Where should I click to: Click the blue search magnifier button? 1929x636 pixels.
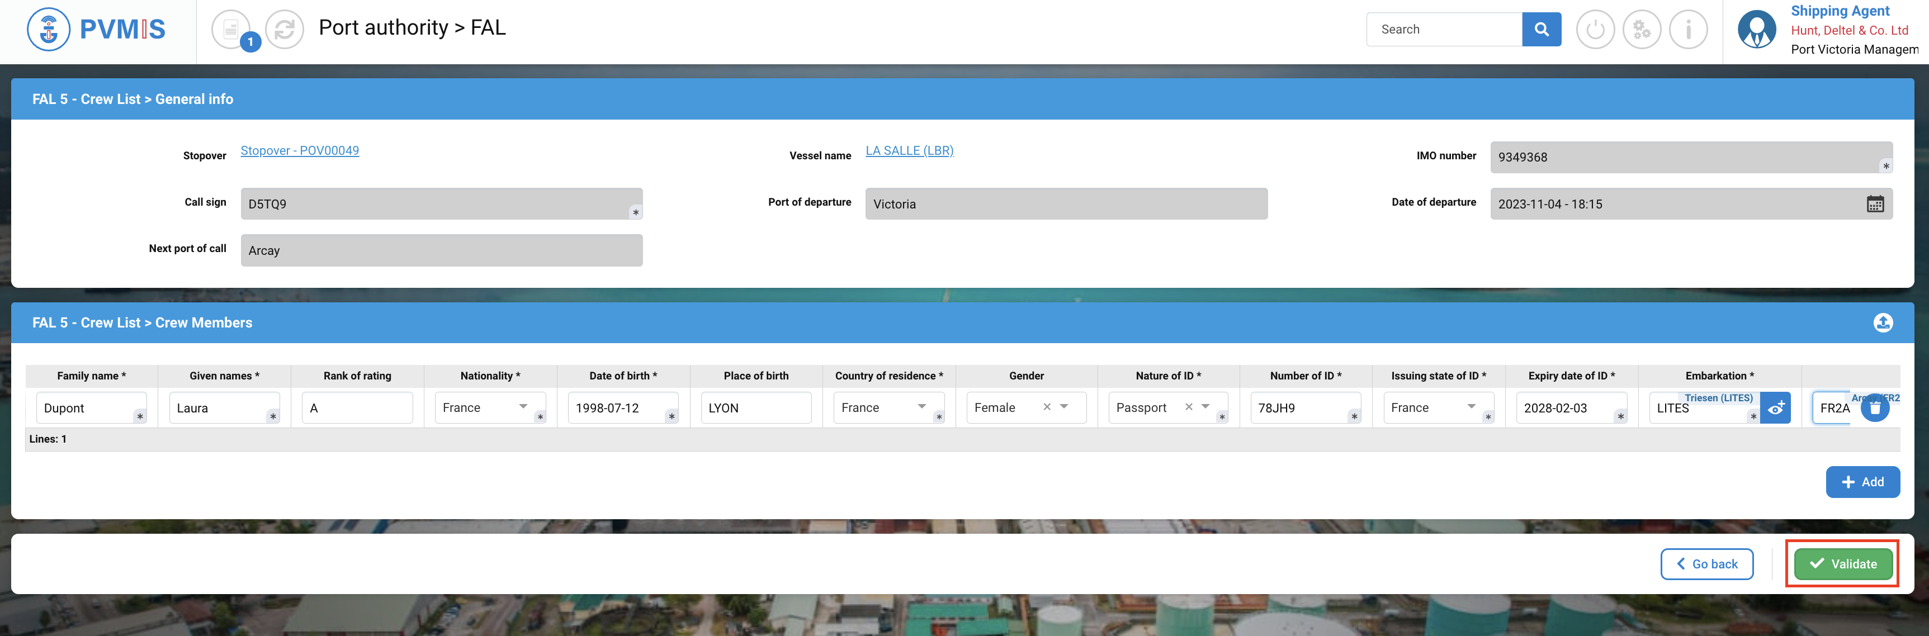(1541, 29)
